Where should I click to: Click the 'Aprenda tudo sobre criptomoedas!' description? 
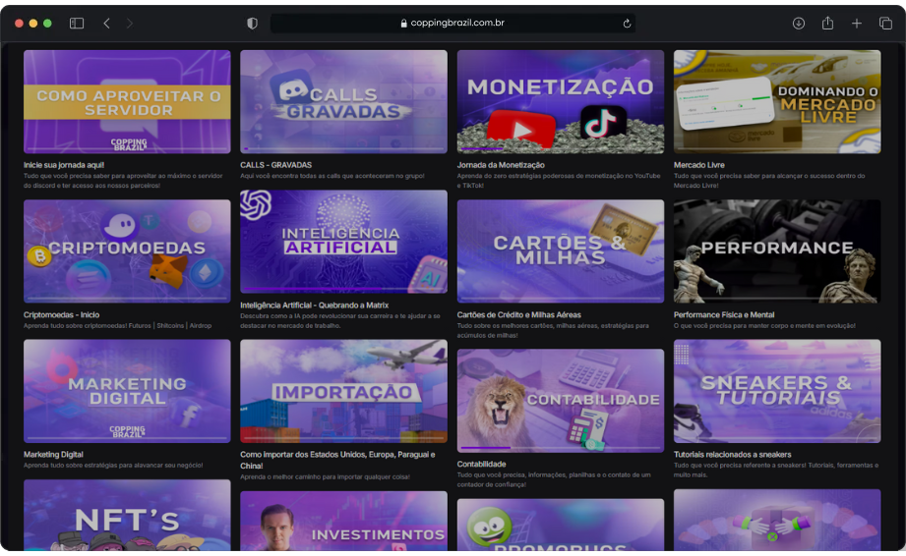117,326
